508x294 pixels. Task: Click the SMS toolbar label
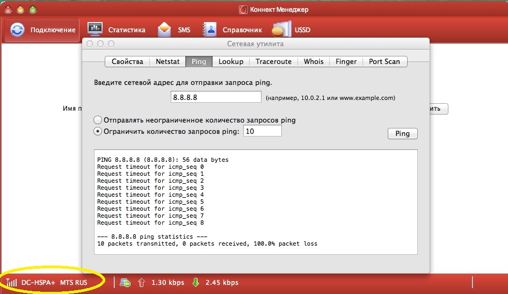pyautogui.click(x=184, y=30)
